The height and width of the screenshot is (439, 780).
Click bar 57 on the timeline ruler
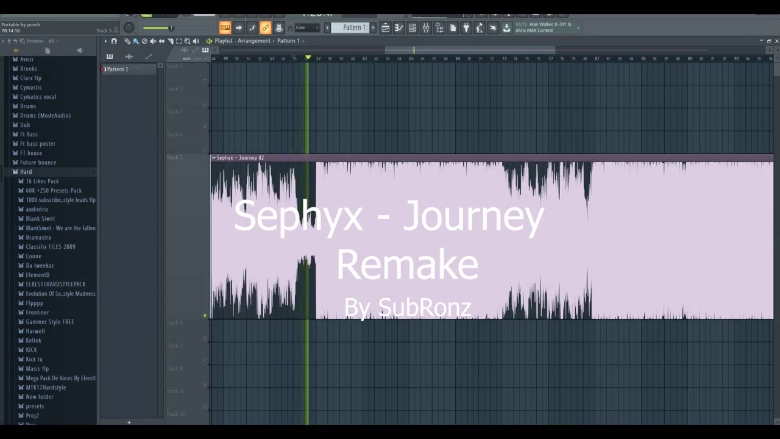click(319, 59)
